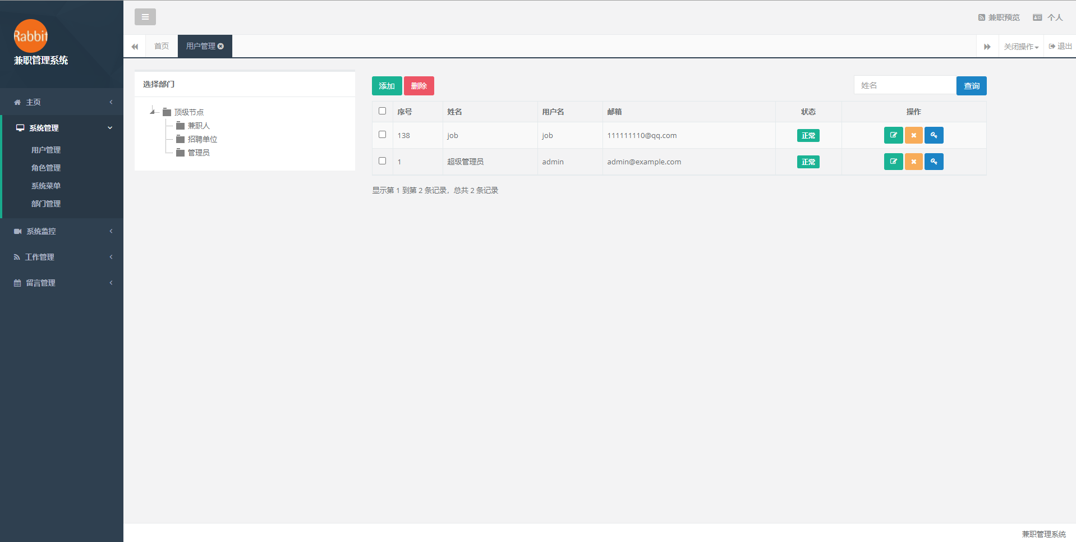Click the monitor icon beside 系统管理
The height and width of the screenshot is (542, 1076).
pyautogui.click(x=20, y=128)
